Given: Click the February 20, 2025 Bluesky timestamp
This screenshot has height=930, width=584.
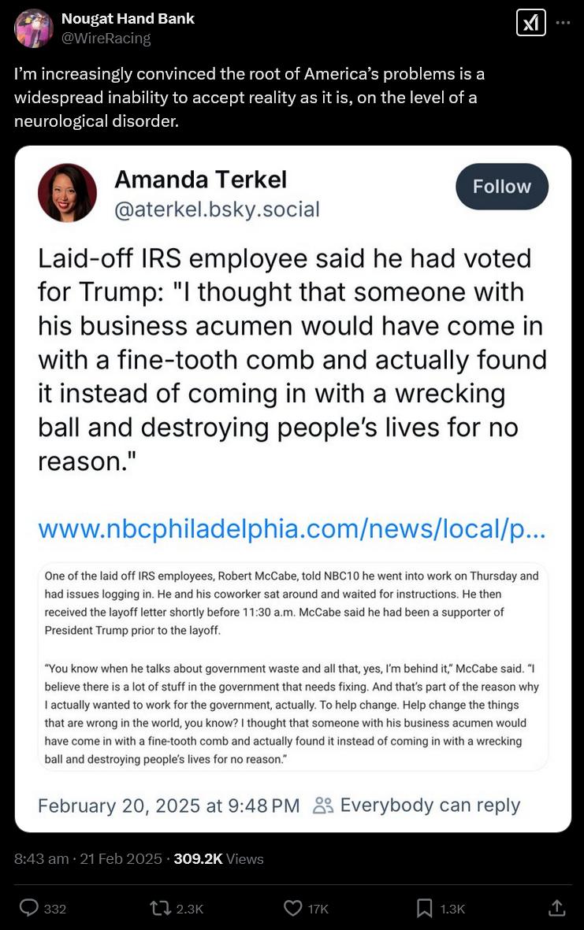Looking at the screenshot, I should (169, 805).
